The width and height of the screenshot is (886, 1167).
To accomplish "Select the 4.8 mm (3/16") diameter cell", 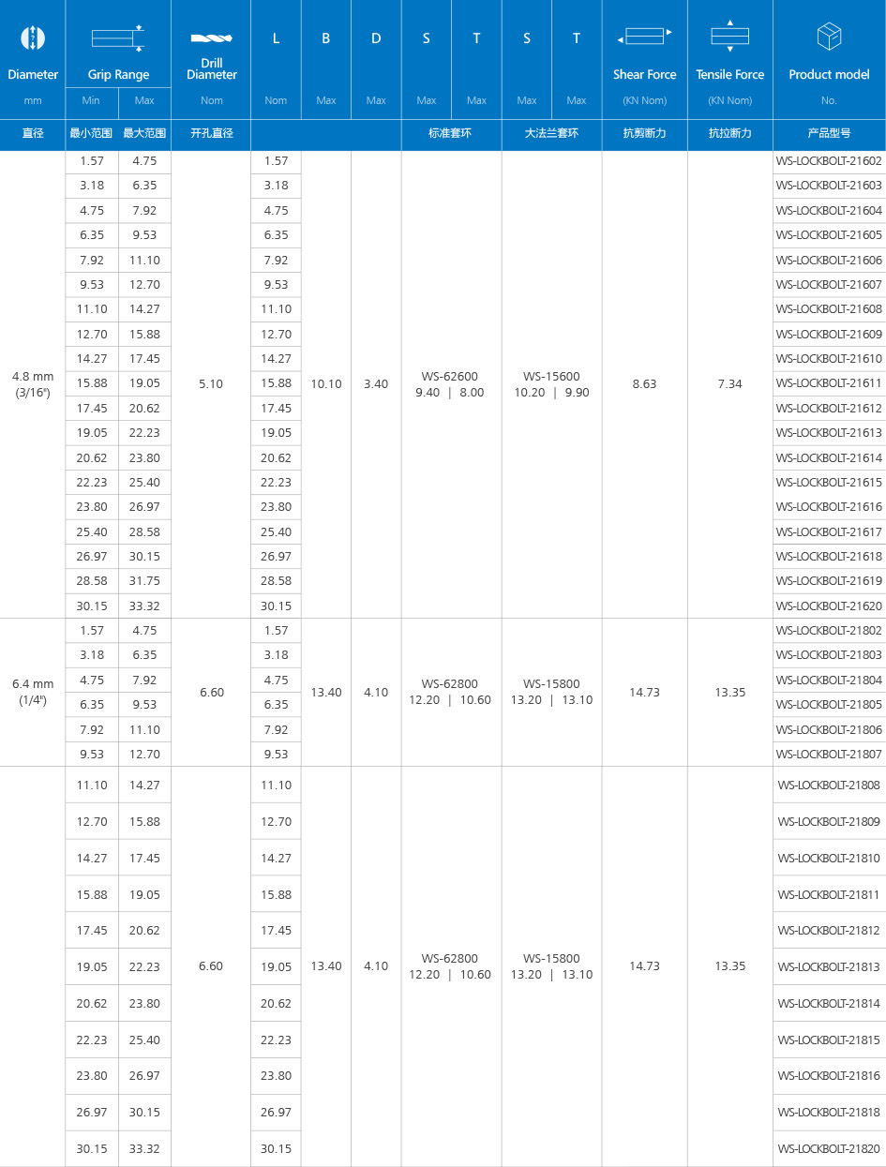I will 33,384.
